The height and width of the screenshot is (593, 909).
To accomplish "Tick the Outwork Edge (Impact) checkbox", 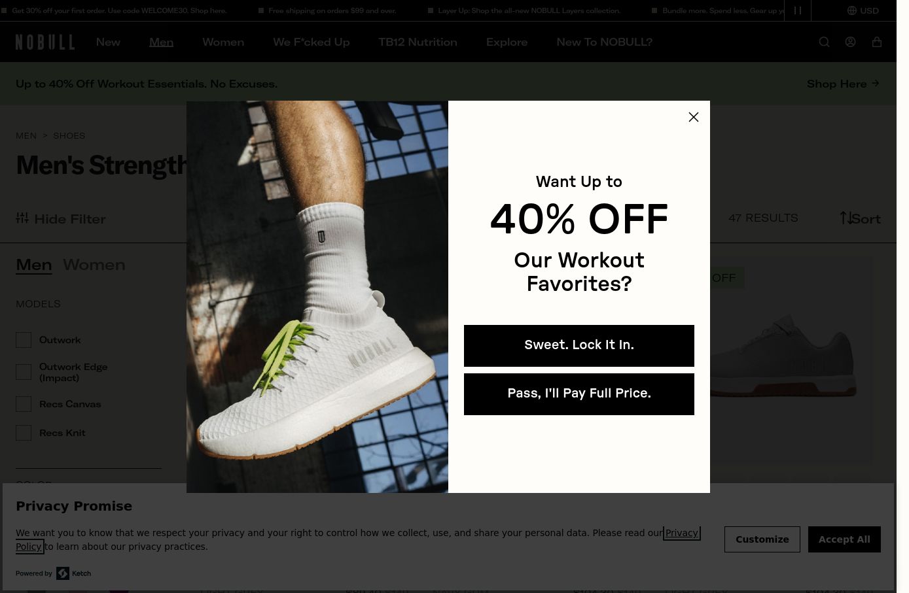I will [x=24, y=372].
